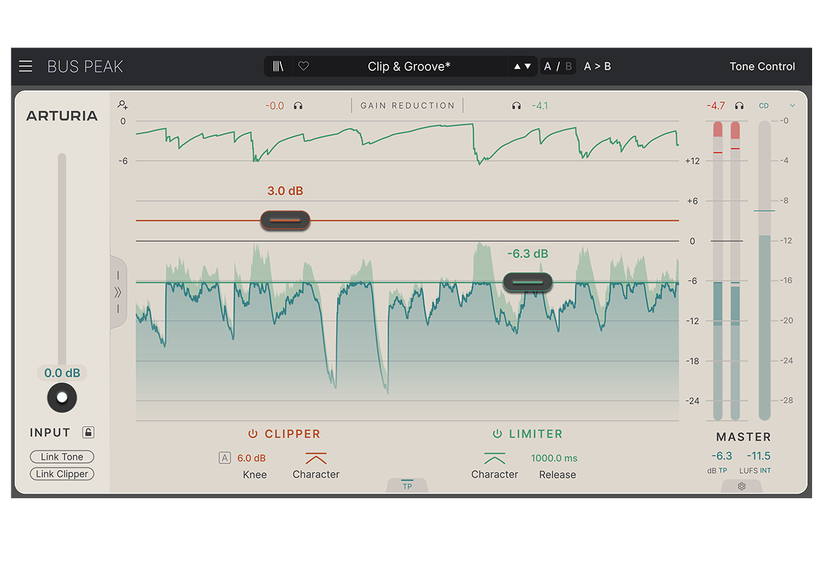Listen to clipper delta via headphones beside -0.0
This screenshot has height=573, width=823.
(298, 106)
